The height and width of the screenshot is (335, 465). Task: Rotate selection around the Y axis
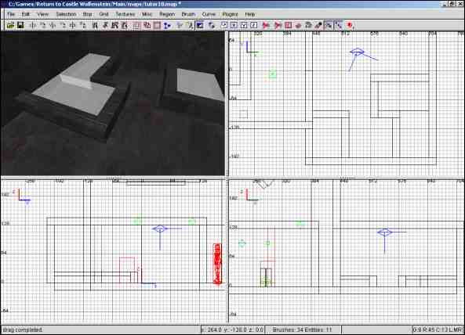pyautogui.click(x=63, y=26)
